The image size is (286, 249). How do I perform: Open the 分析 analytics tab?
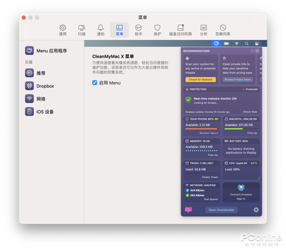coord(204,30)
